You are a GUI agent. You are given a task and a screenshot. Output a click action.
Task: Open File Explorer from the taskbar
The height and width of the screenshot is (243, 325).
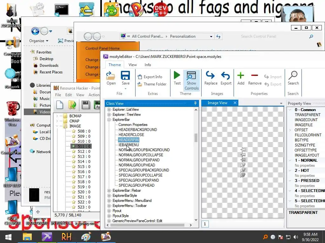[27, 237]
